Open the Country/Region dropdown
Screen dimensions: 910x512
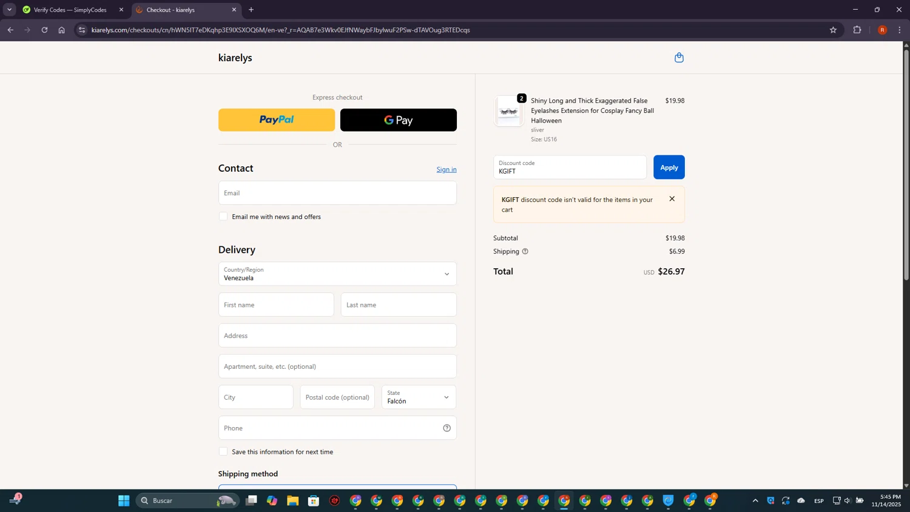click(337, 274)
